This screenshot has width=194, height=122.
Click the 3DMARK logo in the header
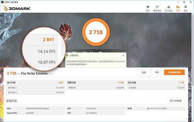pyautogui.click(x=16, y=8)
